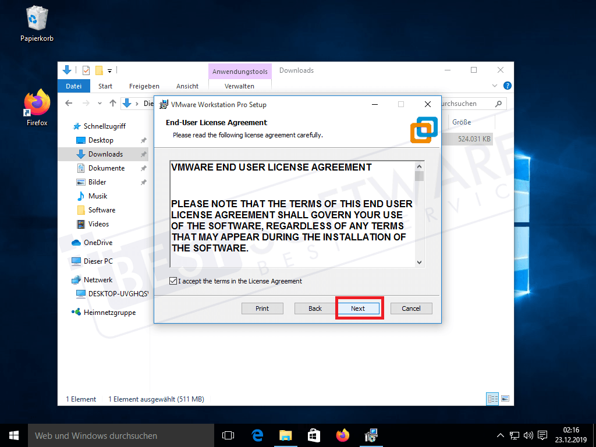Expand the quick access toolbar dropdown arrow
The image size is (596, 447).
click(x=111, y=70)
